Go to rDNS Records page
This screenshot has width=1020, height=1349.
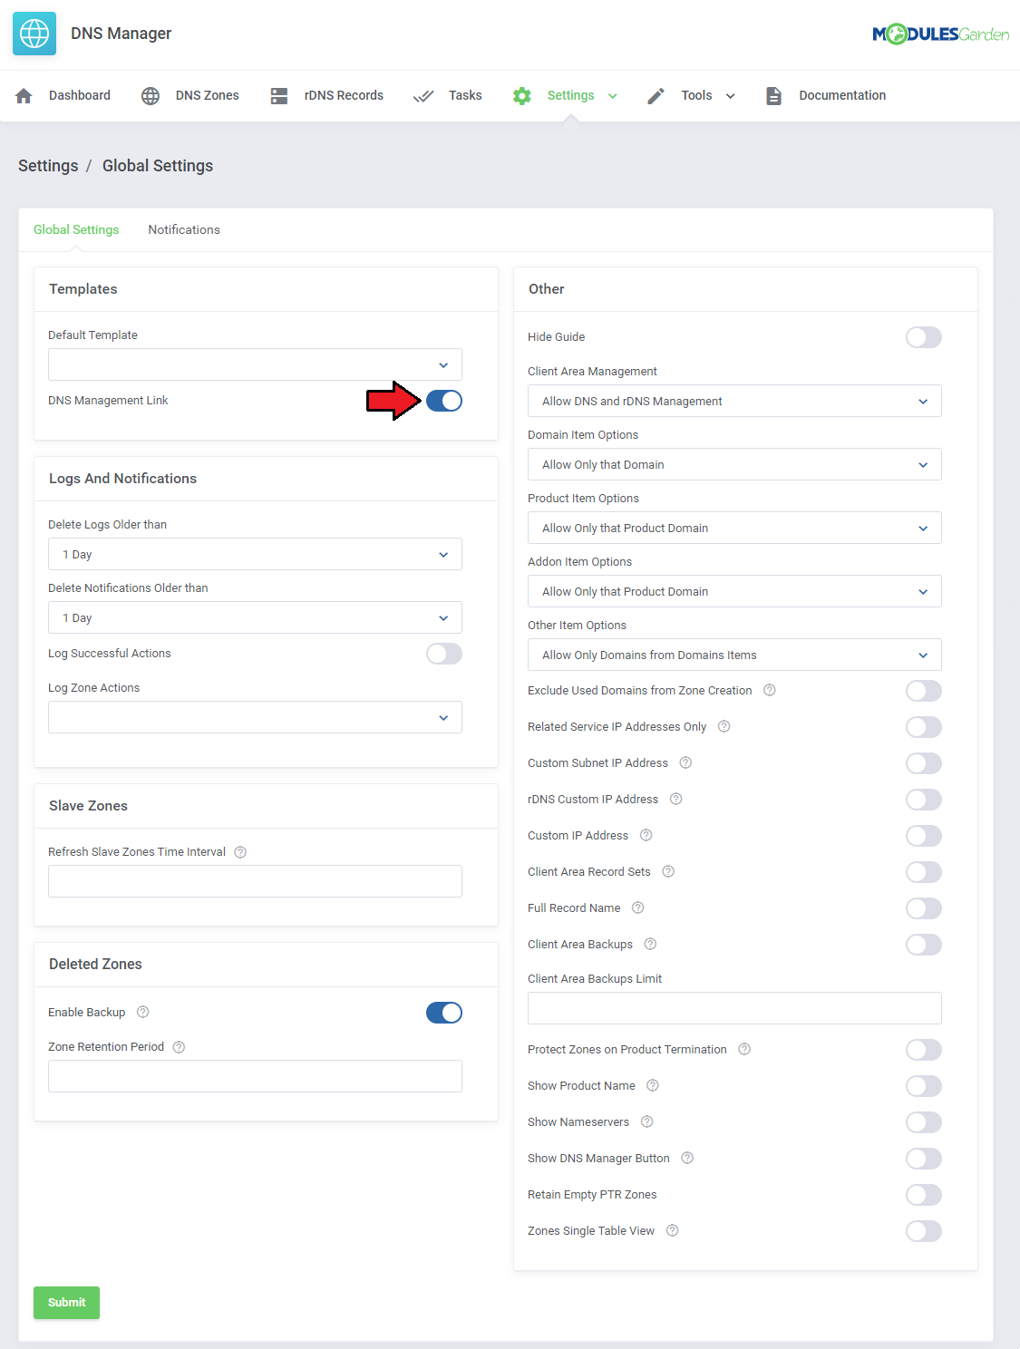click(x=327, y=96)
